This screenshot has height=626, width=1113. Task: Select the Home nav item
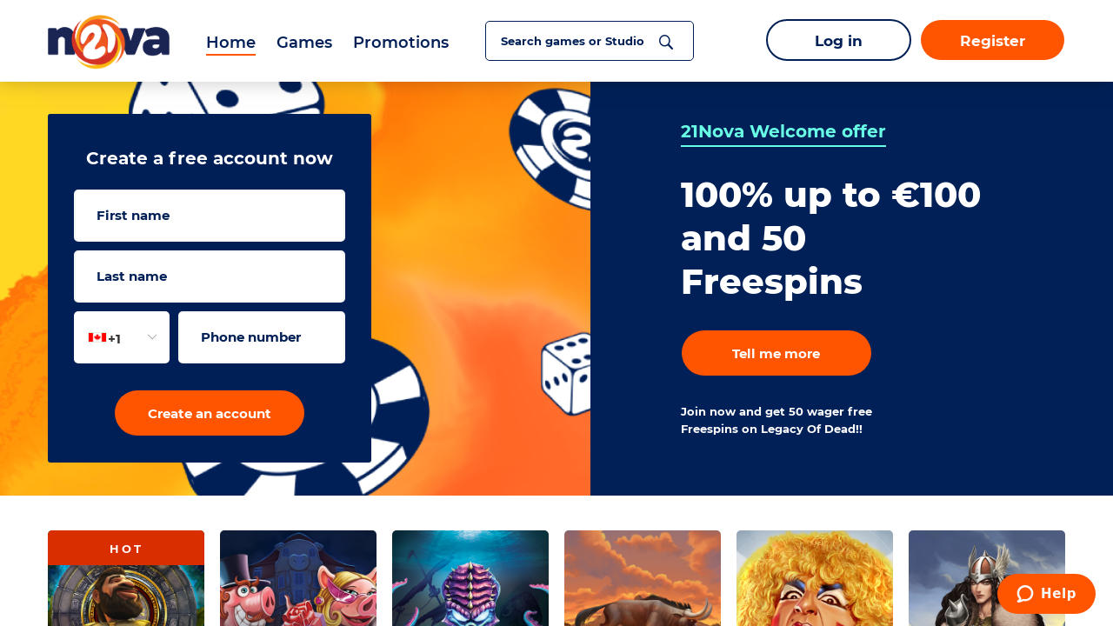coord(230,42)
